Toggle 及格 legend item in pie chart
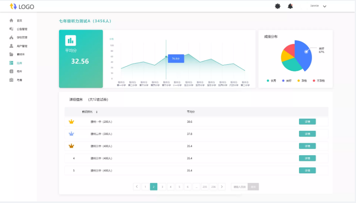The image size is (356, 203). click(302, 81)
